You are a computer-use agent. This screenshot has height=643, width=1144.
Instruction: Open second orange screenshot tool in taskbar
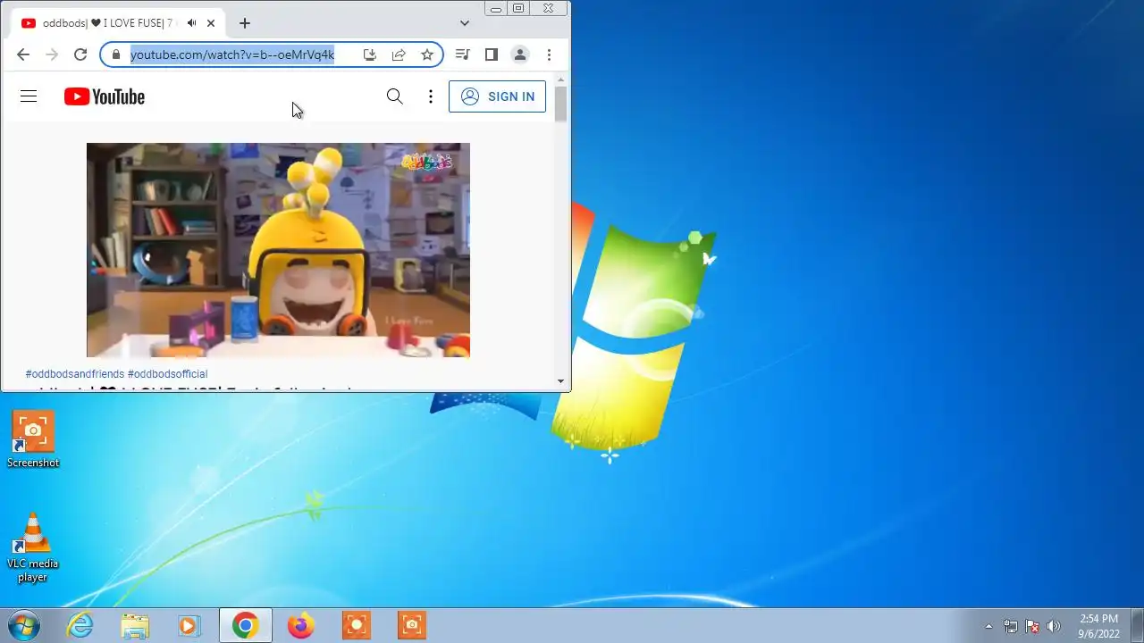pos(412,625)
